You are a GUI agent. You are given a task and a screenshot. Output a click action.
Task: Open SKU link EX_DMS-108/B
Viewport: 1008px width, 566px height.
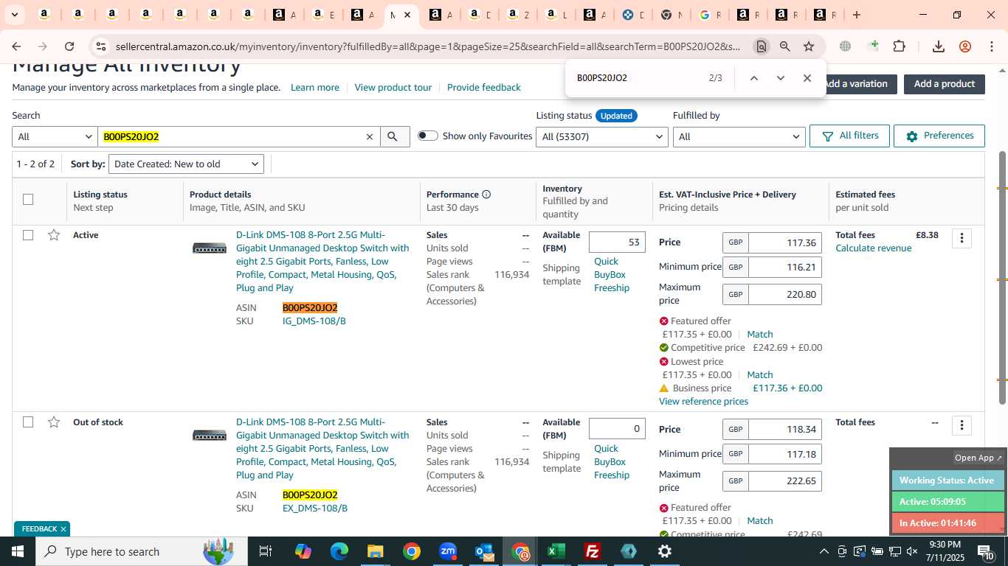coord(315,509)
